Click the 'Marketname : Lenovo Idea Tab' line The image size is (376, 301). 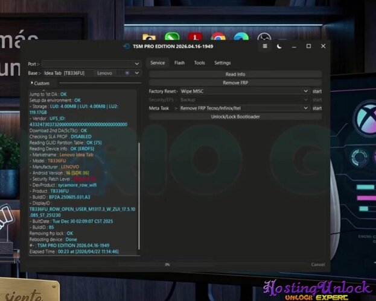tap(61, 155)
